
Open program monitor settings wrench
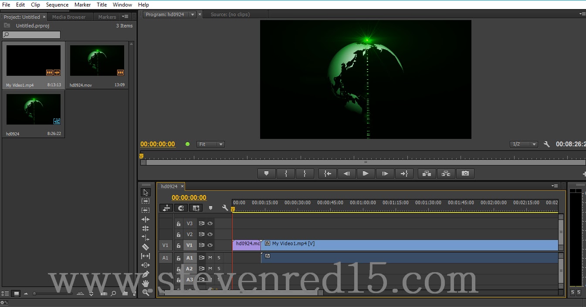pyautogui.click(x=547, y=144)
